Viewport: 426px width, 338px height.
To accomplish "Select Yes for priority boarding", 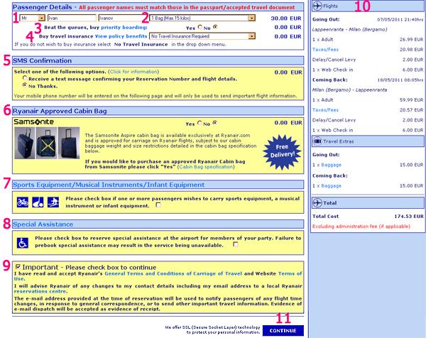I will pos(200,27).
